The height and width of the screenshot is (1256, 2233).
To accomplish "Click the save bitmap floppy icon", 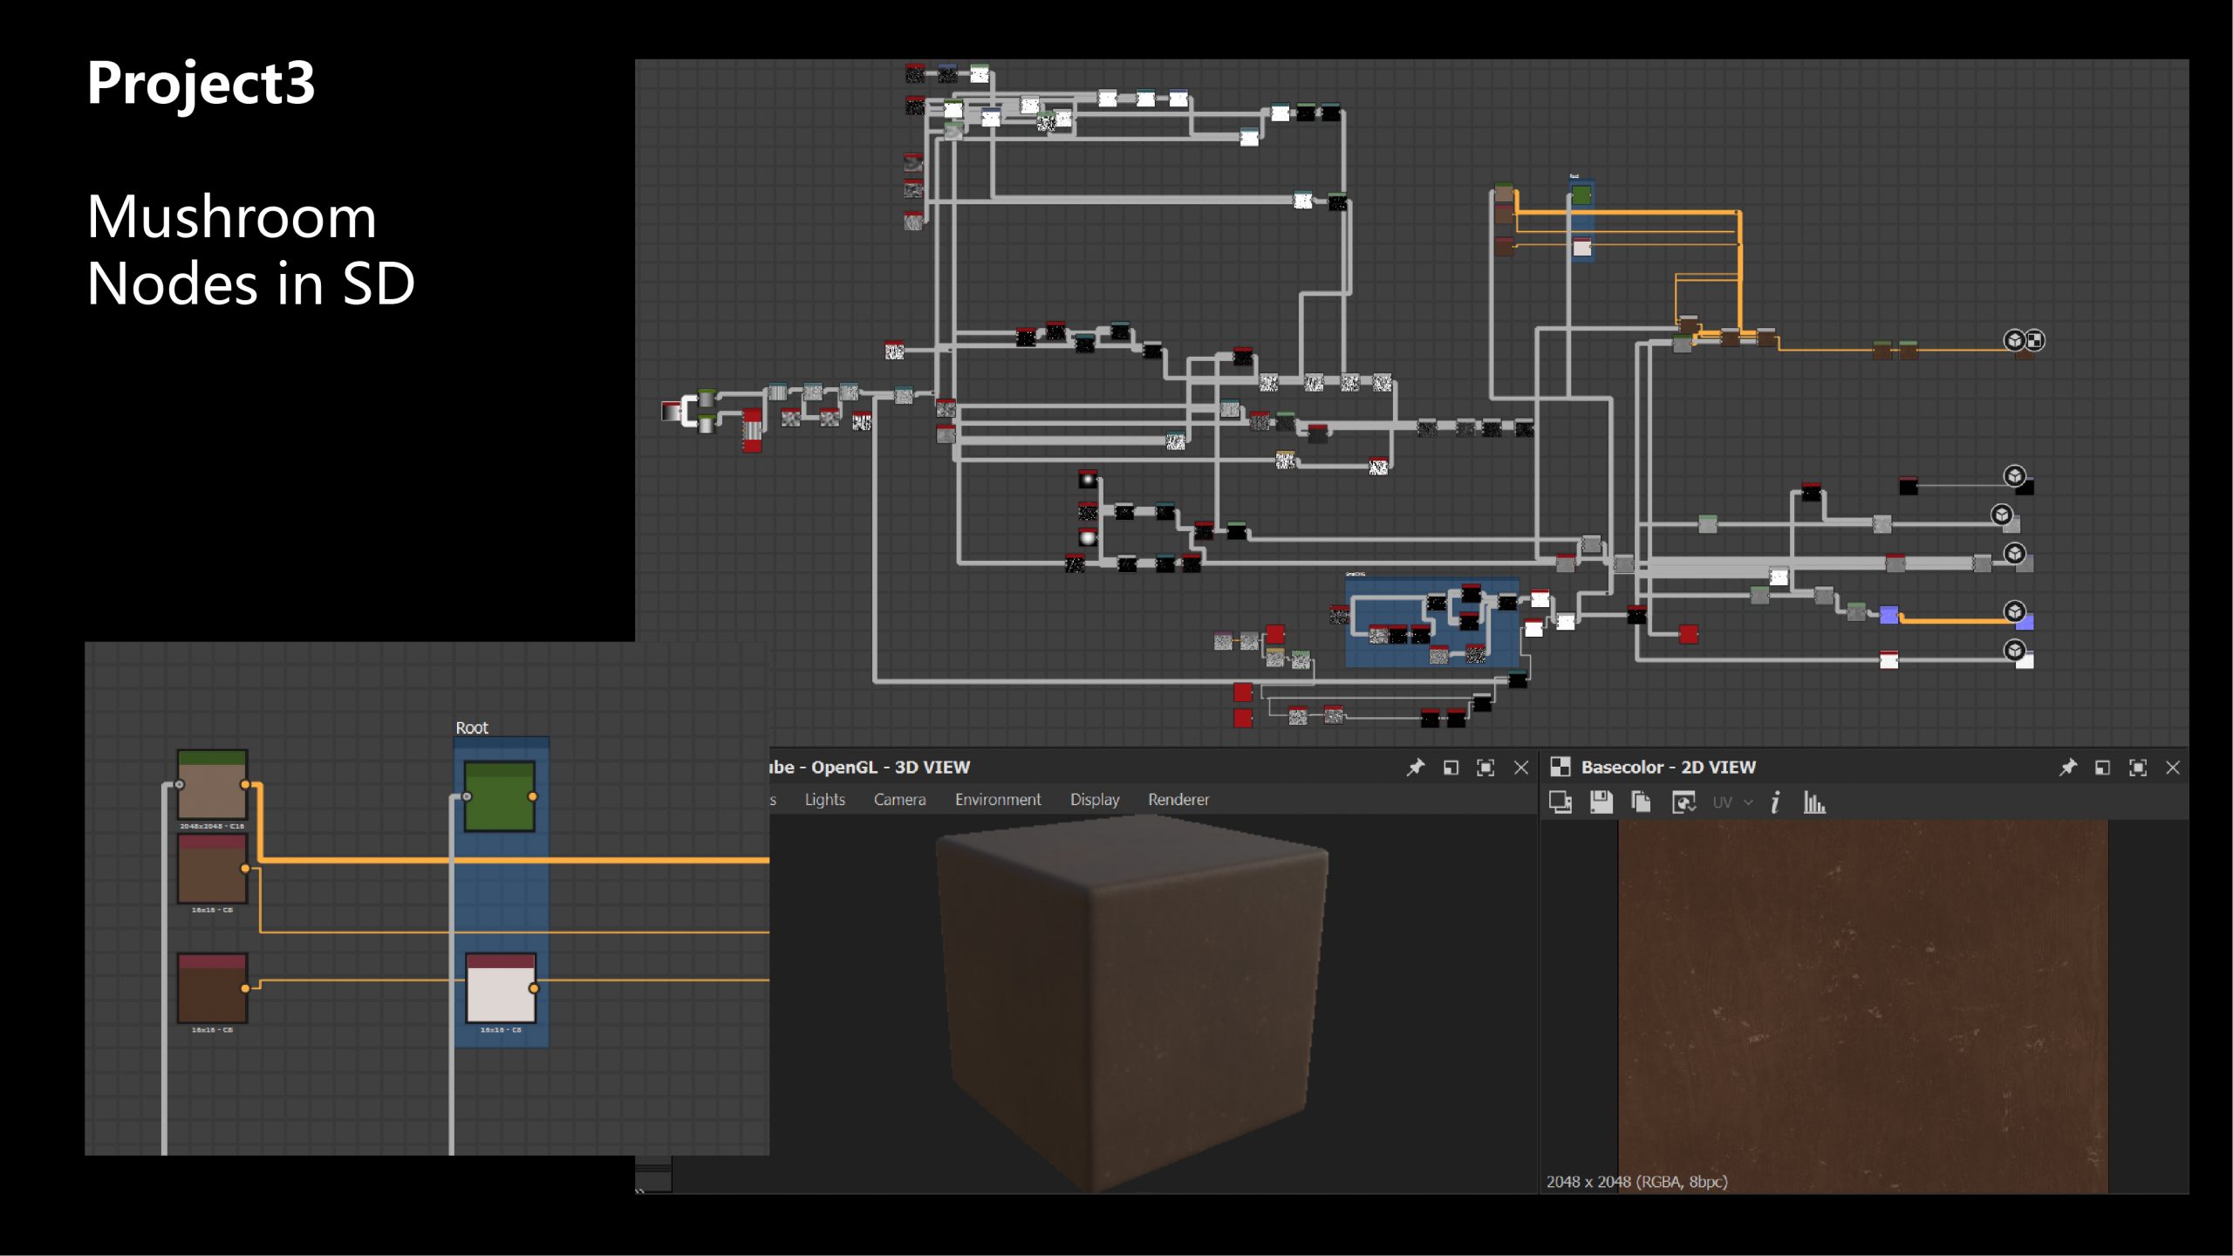I will [1601, 802].
